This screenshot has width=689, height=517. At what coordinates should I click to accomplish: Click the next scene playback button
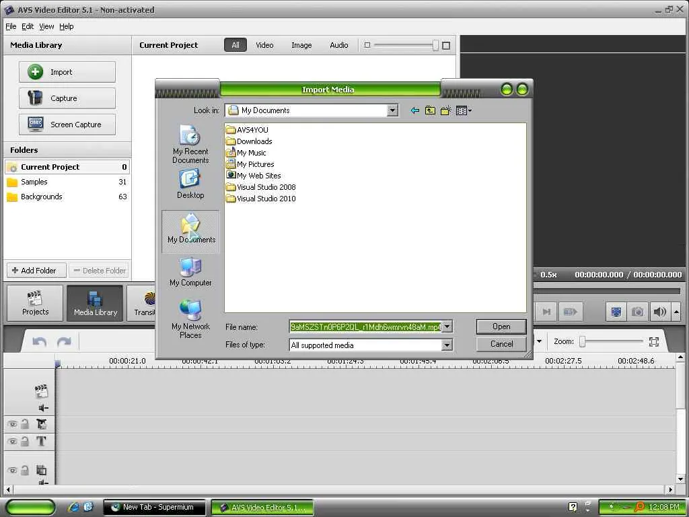[x=571, y=312]
